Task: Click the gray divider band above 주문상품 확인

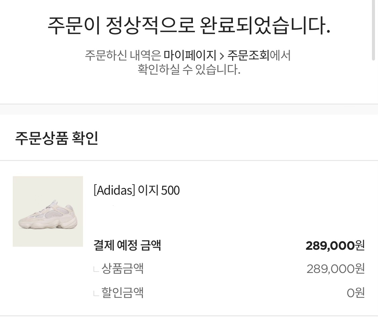Action: click(x=189, y=110)
